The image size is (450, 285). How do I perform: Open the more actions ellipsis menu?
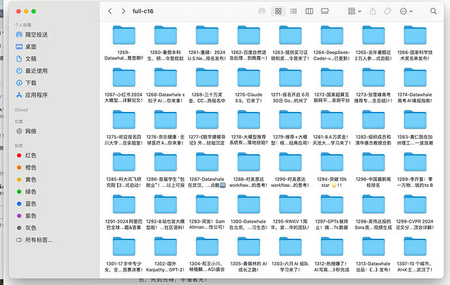tap(406, 11)
